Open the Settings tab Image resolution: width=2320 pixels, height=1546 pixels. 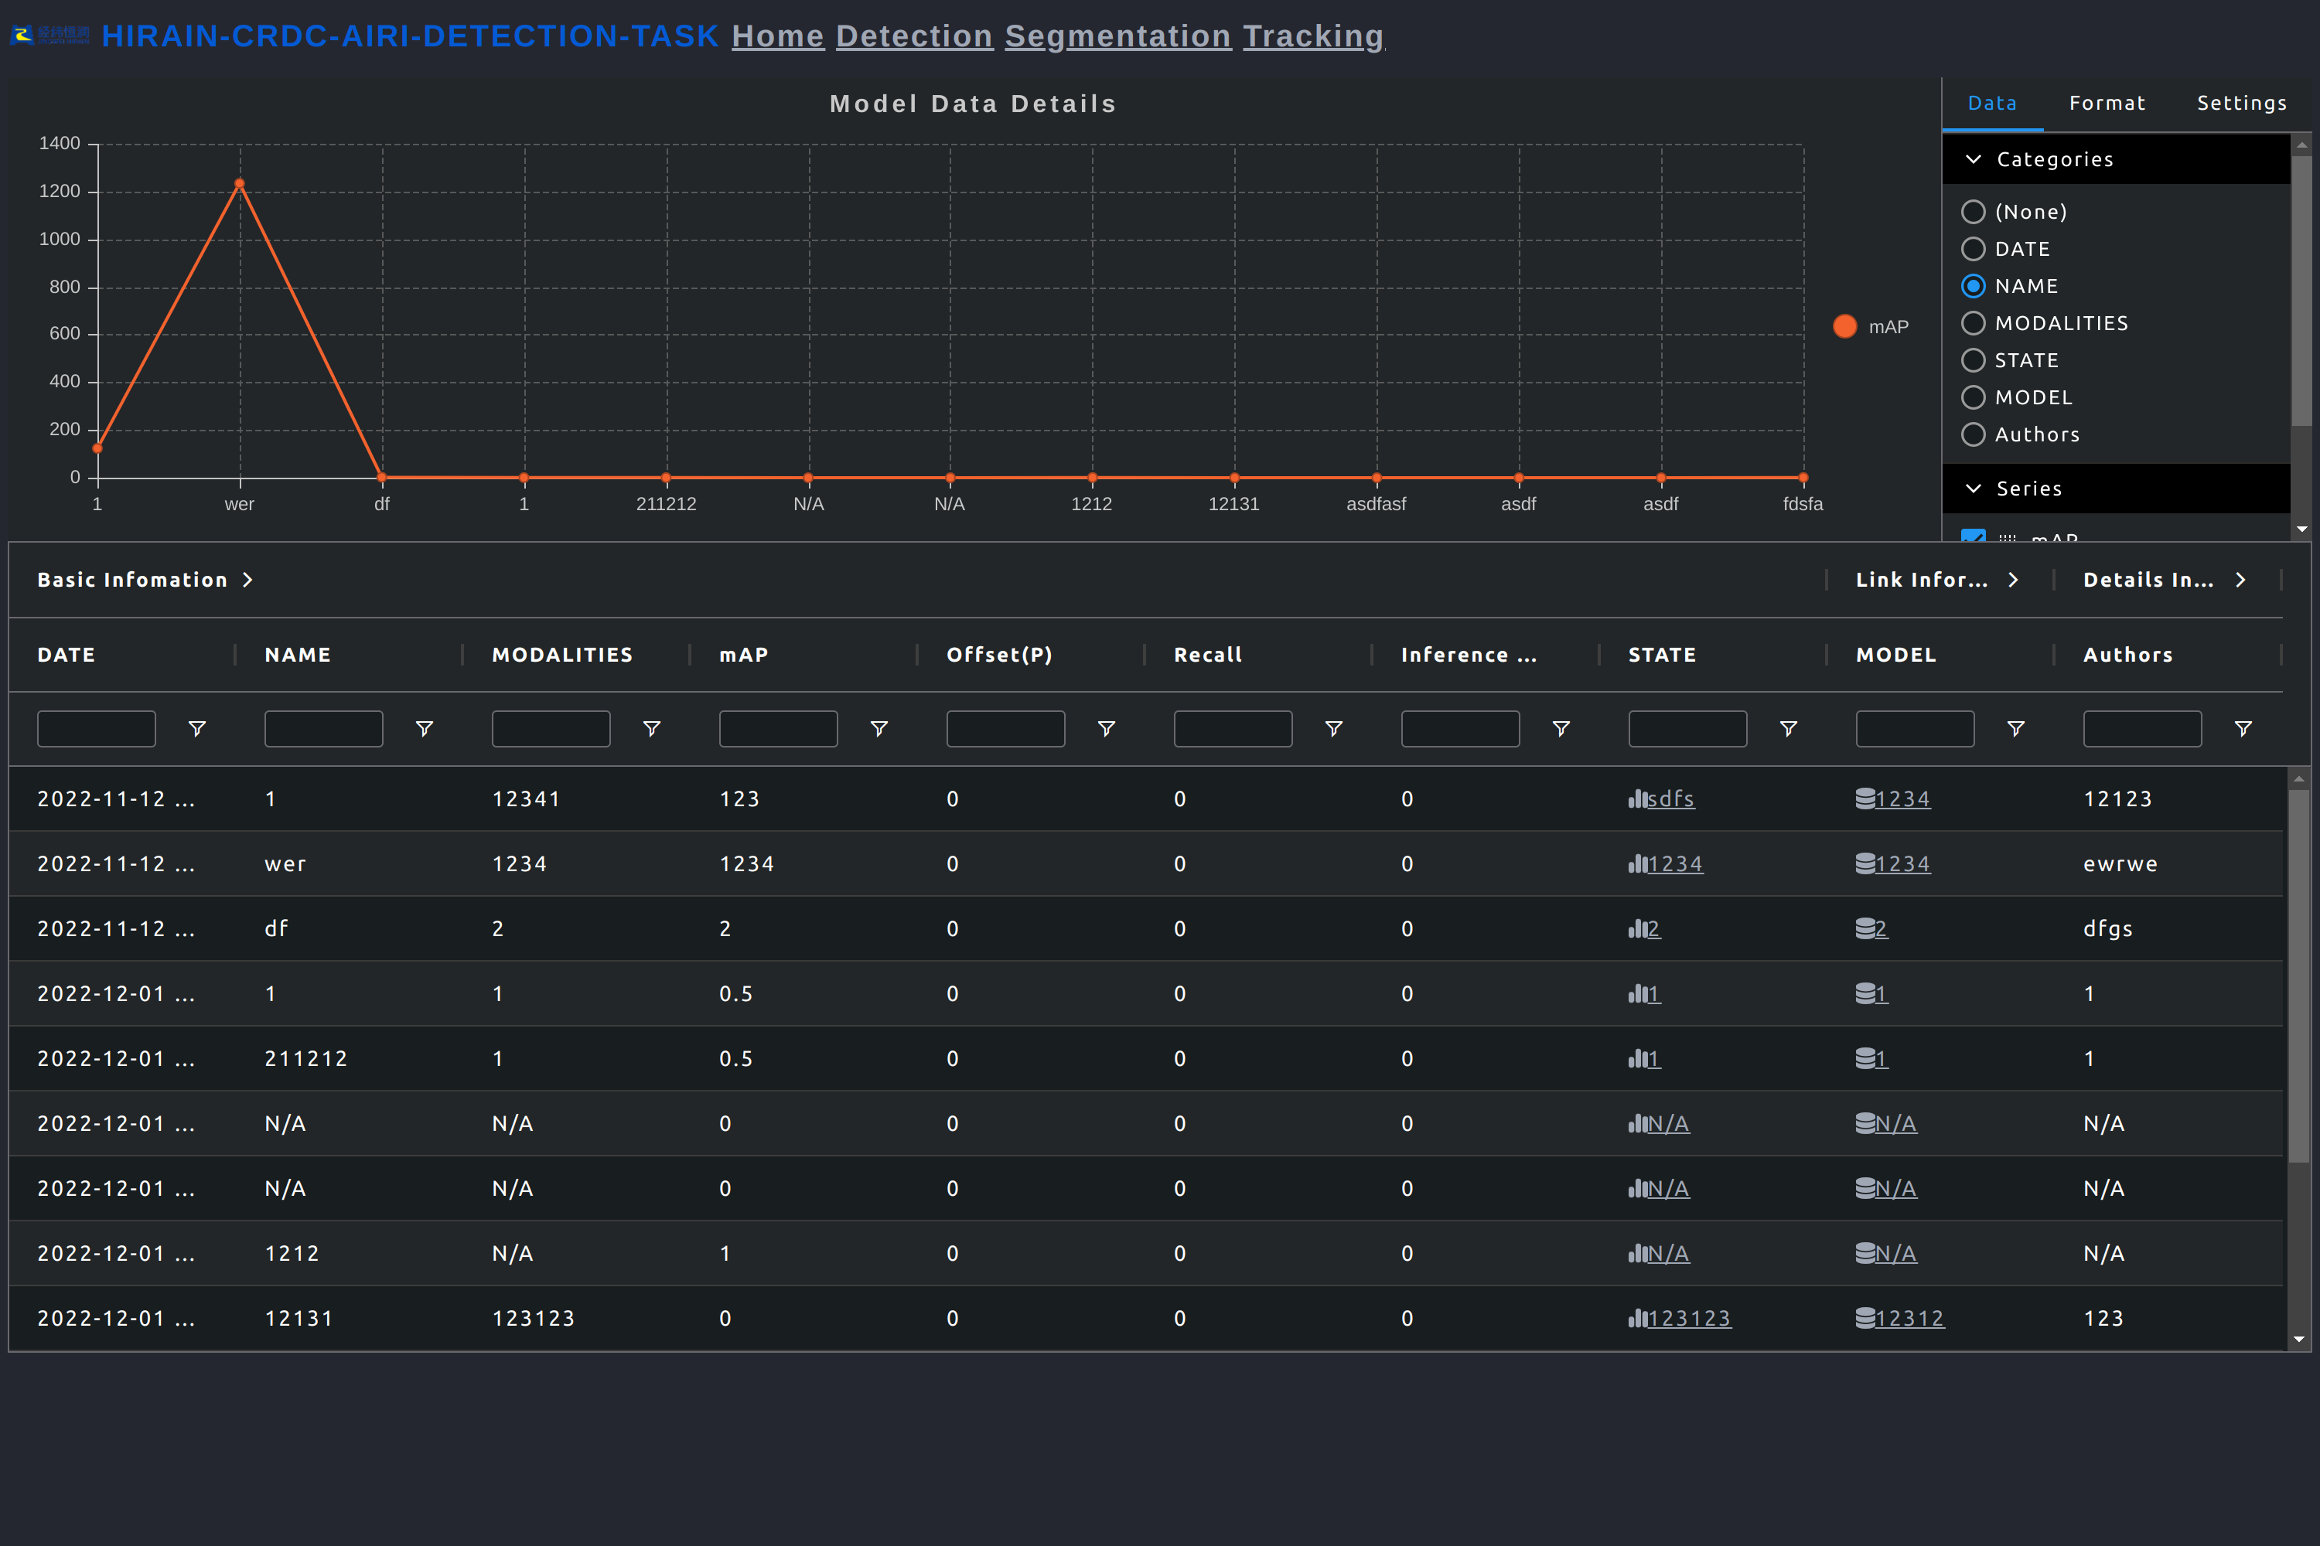pos(2241,104)
